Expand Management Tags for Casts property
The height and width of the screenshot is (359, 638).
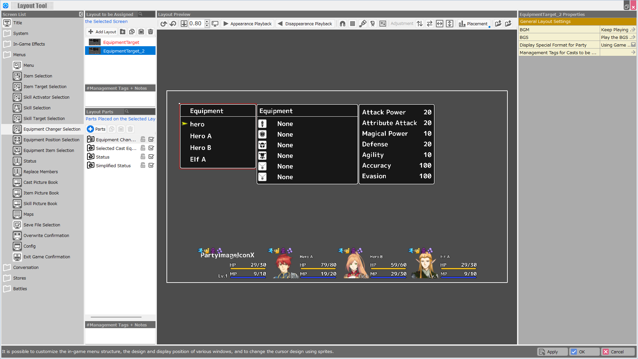pos(632,52)
